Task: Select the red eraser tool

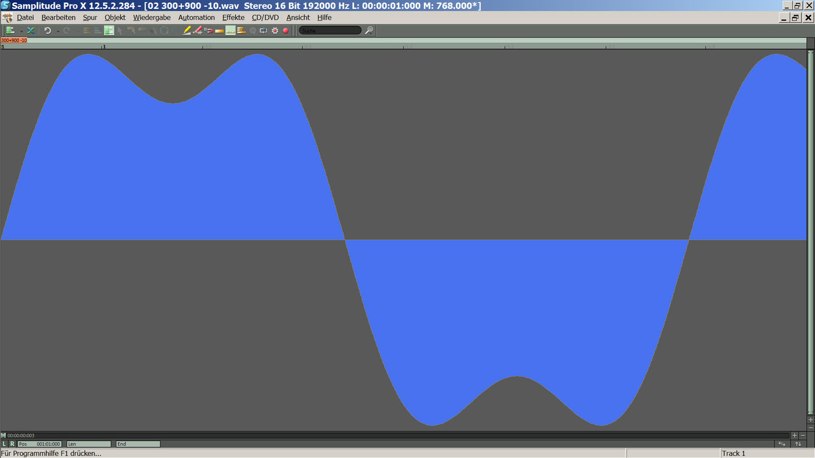Action: 197,31
